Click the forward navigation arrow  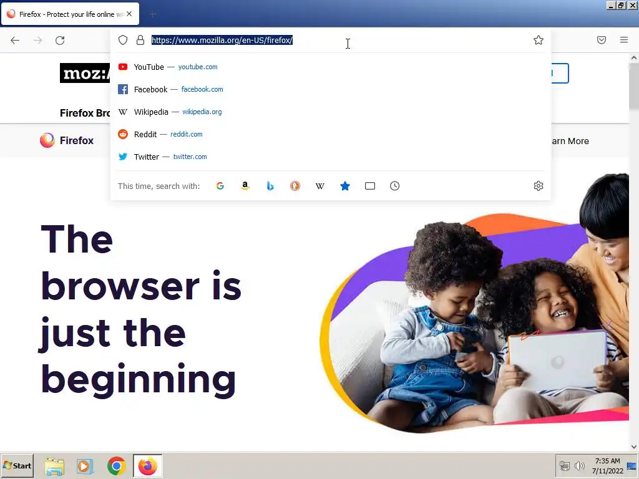[37, 41]
